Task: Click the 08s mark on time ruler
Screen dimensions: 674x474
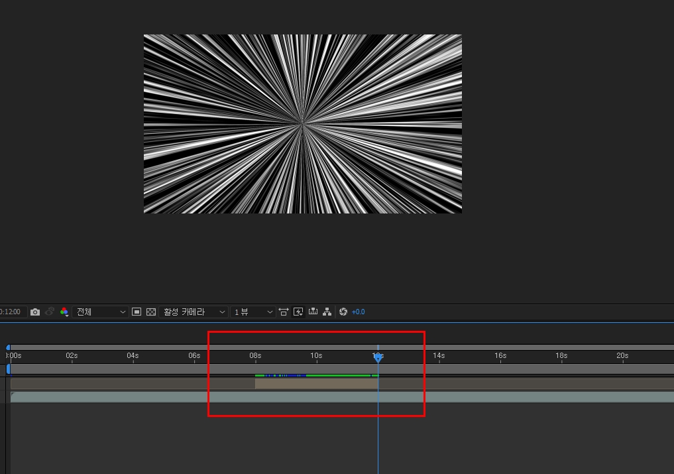Action: (255, 356)
